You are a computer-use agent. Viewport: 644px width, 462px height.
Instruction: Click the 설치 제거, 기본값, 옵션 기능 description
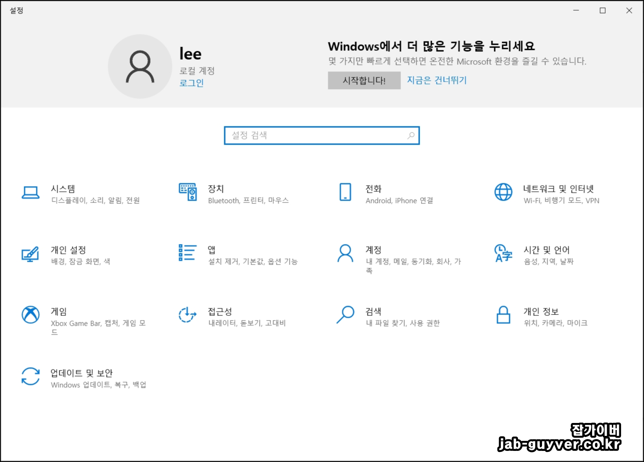[253, 262]
